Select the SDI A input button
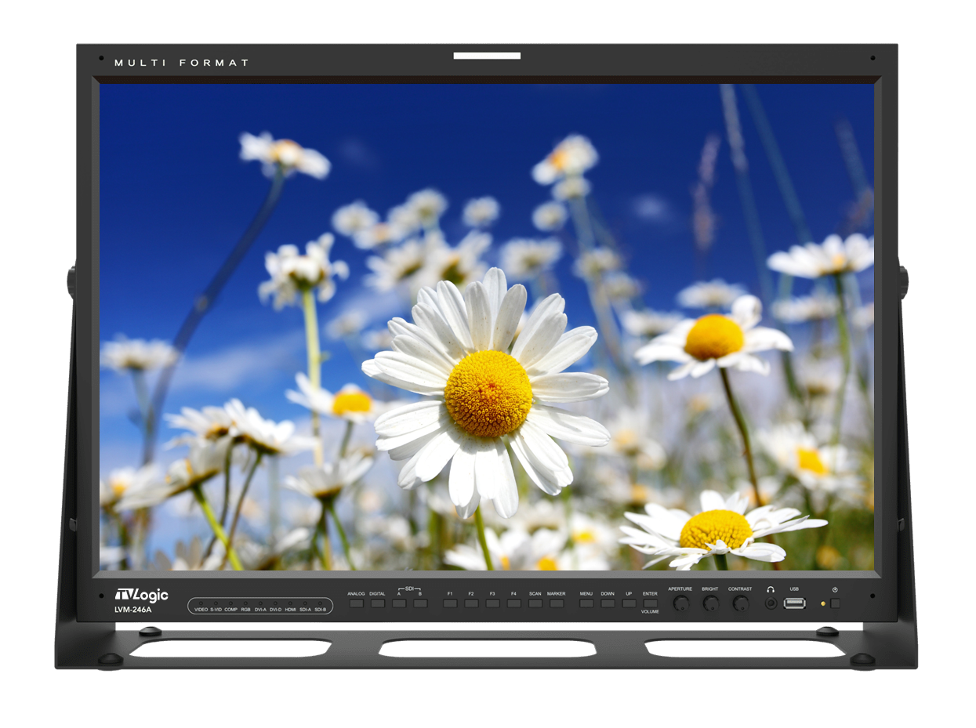 tap(399, 603)
